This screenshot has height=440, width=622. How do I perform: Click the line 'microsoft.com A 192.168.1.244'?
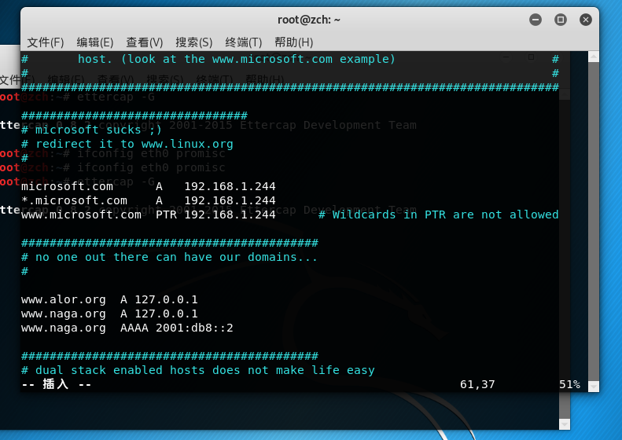tap(149, 186)
